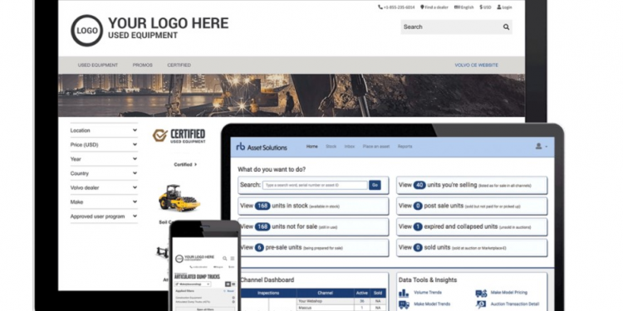Image resolution: width=623 pixels, height=311 pixels.
Task: Remove the Construction Equipment filter on phone
Action: coord(233,298)
